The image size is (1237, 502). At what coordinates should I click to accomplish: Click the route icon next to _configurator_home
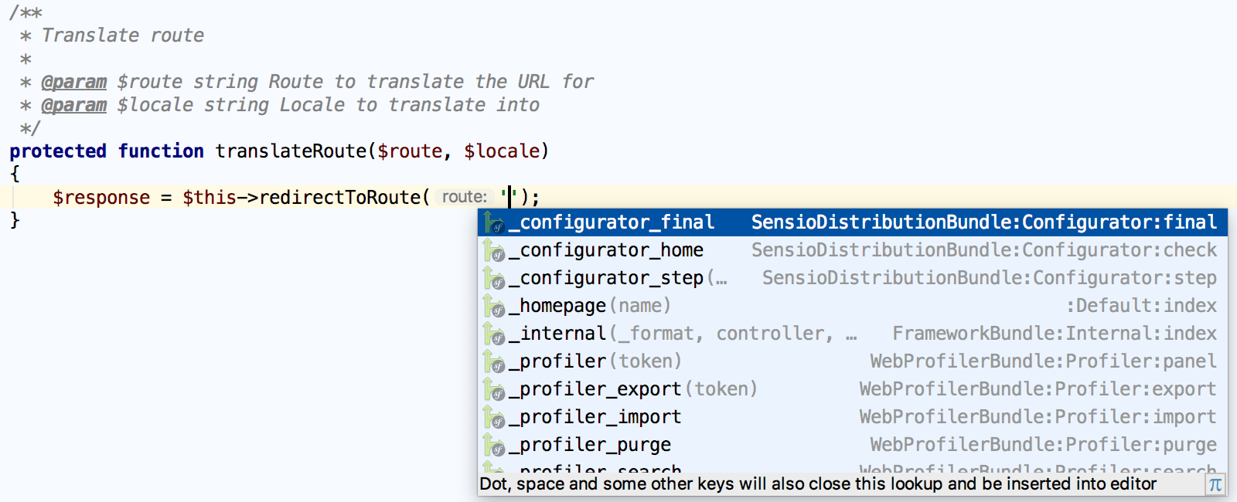495,250
